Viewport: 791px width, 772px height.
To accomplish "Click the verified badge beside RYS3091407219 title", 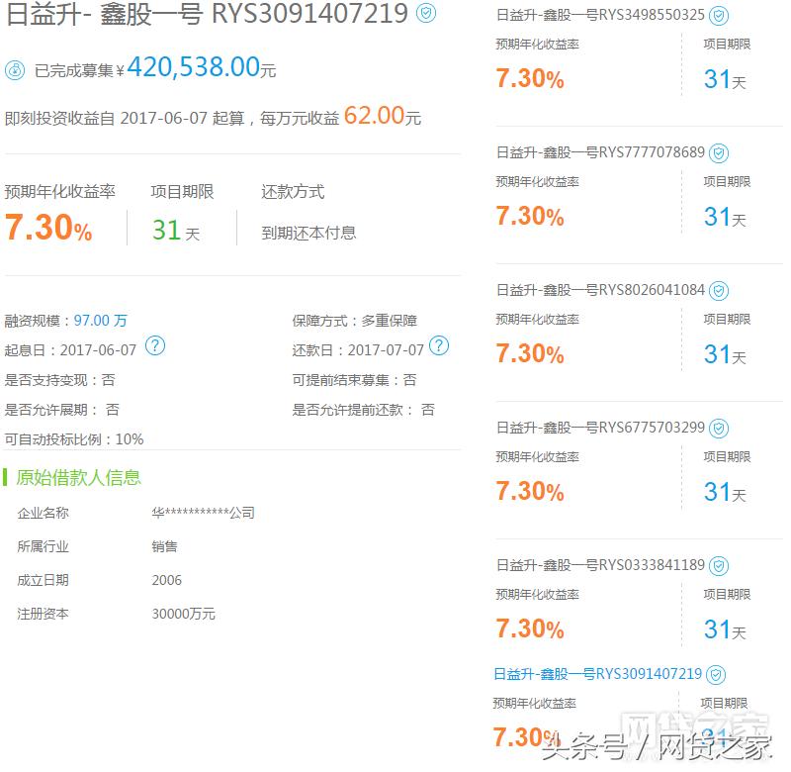I will coord(425,14).
